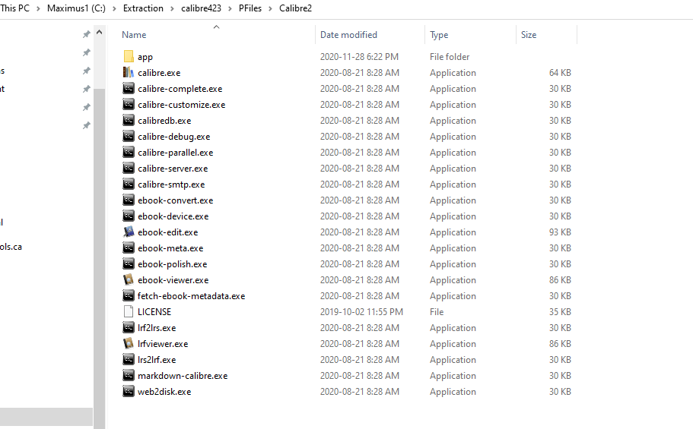Screen dimensions: 693x429
Task: Go to Extraction folder in address bar
Action: click(x=143, y=8)
